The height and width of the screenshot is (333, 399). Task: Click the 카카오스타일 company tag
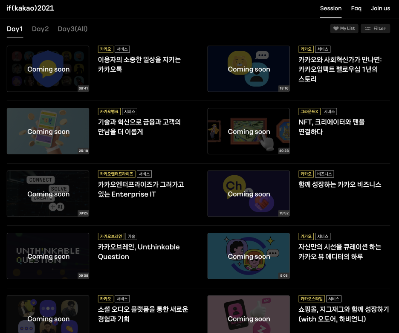point(312,298)
